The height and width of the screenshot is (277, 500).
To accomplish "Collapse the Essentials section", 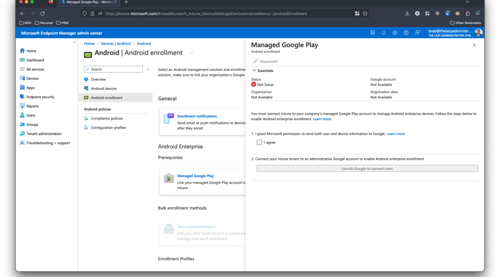I will pyautogui.click(x=263, y=71).
